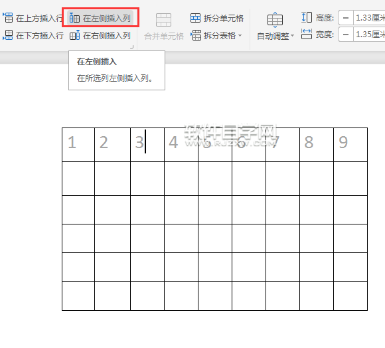Select 在下方插入行 label
This screenshot has width=385, height=348.
coord(40,36)
